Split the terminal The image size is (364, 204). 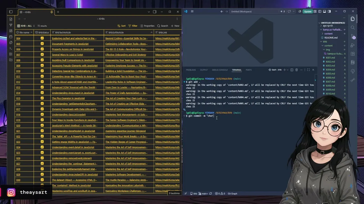point(292,70)
